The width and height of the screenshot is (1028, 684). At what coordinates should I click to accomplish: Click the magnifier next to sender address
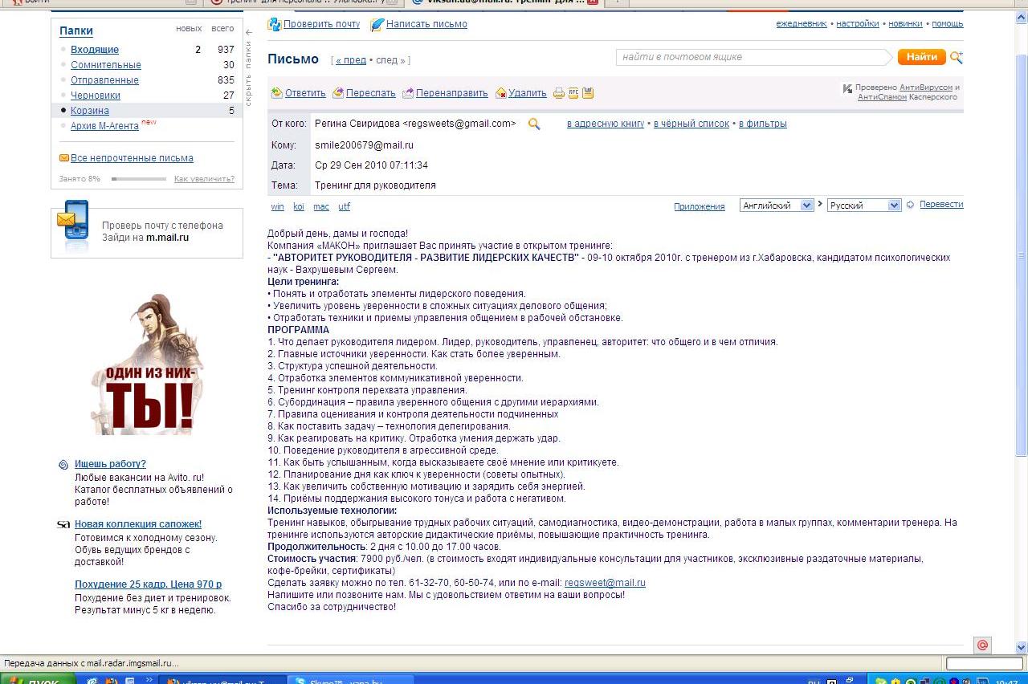[x=534, y=124]
